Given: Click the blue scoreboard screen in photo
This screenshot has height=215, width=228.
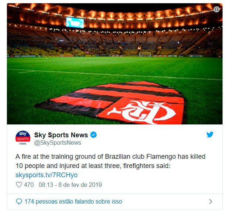Looking at the screenshot, I should [75, 23].
